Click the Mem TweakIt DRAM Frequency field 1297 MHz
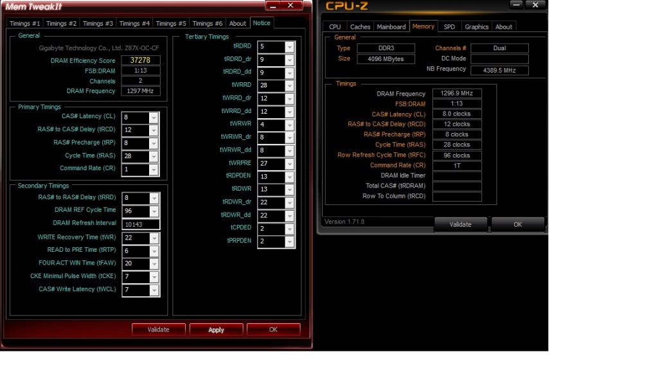 141,91
